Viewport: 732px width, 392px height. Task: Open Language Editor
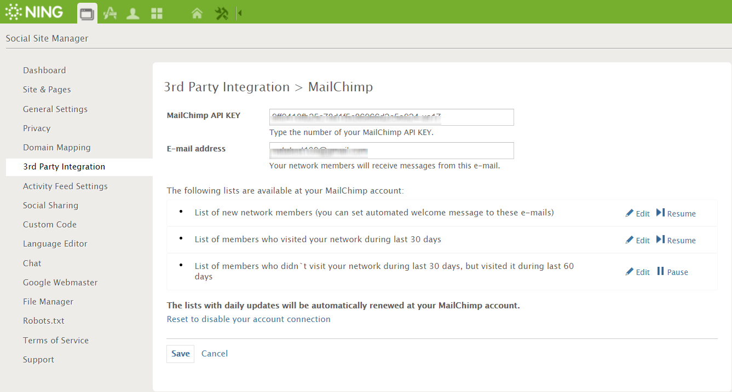tap(55, 243)
